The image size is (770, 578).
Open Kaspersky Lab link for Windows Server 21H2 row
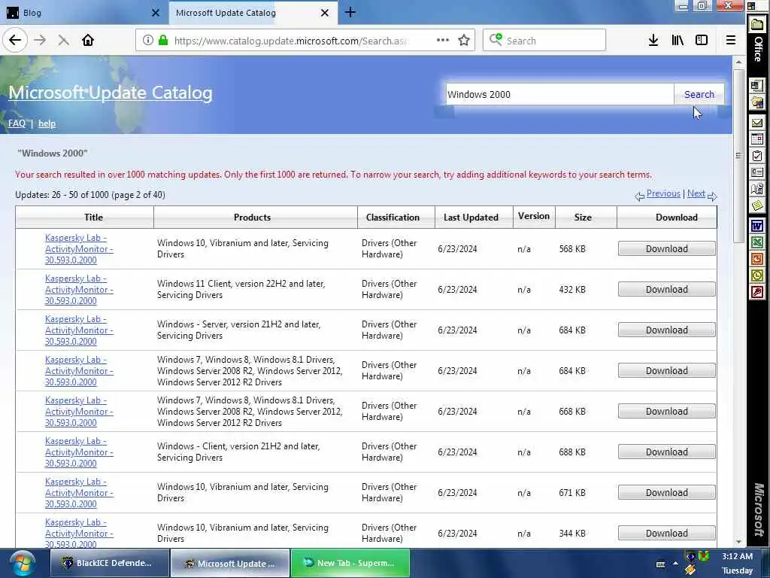click(79, 330)
